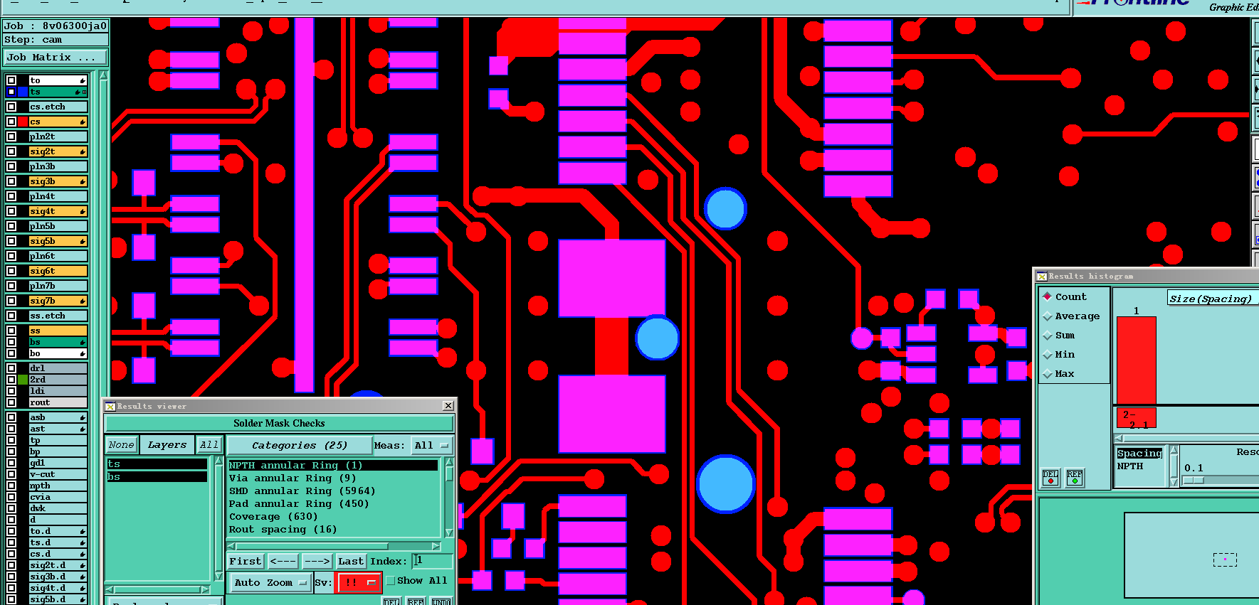1259x605 pixels.
Task: Close the Results viewer window
Action: point(448,406)
